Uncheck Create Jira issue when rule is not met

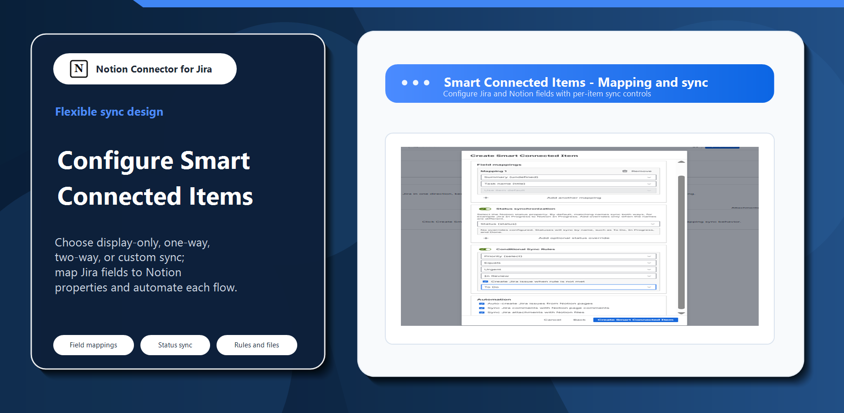pos(485,281)
